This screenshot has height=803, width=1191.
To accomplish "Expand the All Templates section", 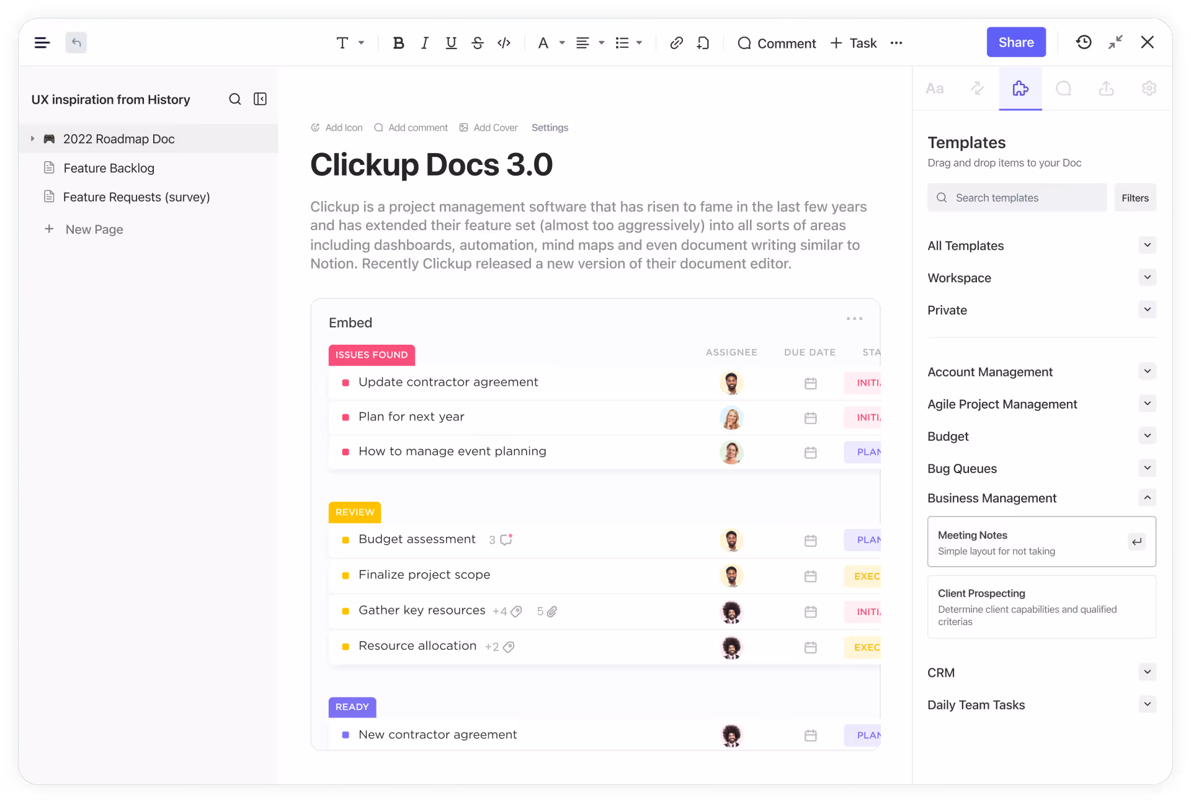I will (1147, 246).
